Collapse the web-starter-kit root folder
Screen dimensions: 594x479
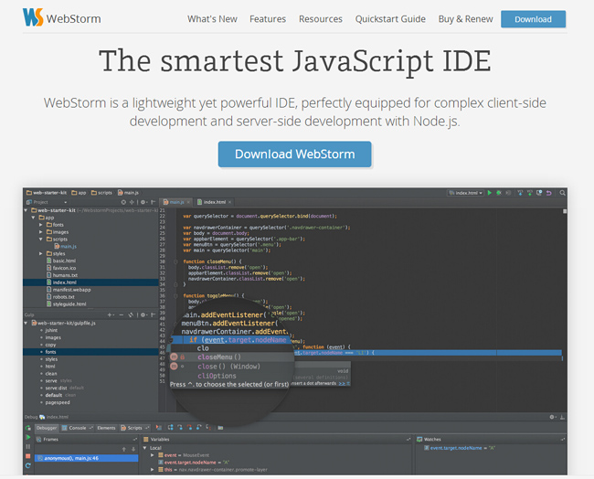point(26,210)
